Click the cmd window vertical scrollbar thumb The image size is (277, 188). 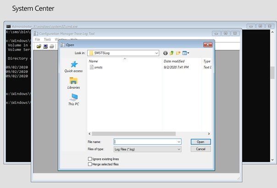click(x=272, y=73)
